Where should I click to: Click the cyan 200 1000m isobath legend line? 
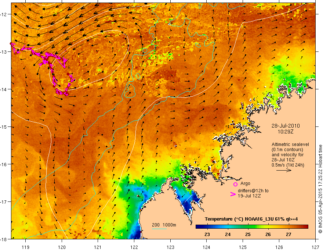[x=159, y=229]
